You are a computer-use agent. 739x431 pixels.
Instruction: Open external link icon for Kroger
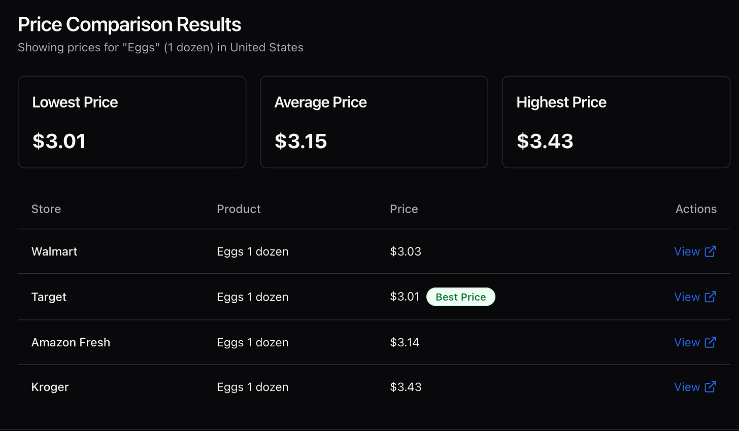click(x=710, y=387)
